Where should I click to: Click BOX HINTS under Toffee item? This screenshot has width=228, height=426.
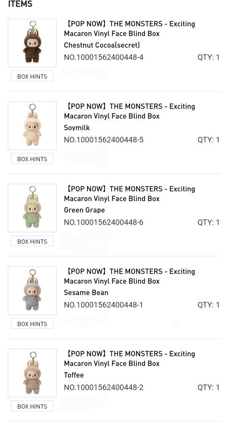click(x=32, y=406)
